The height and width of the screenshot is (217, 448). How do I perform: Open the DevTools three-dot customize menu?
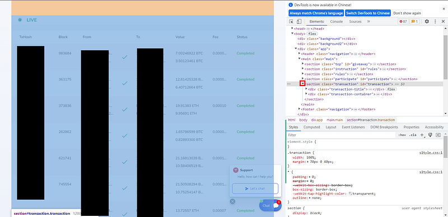435,21
